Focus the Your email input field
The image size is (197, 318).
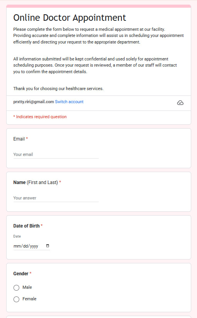click(56, 154)
